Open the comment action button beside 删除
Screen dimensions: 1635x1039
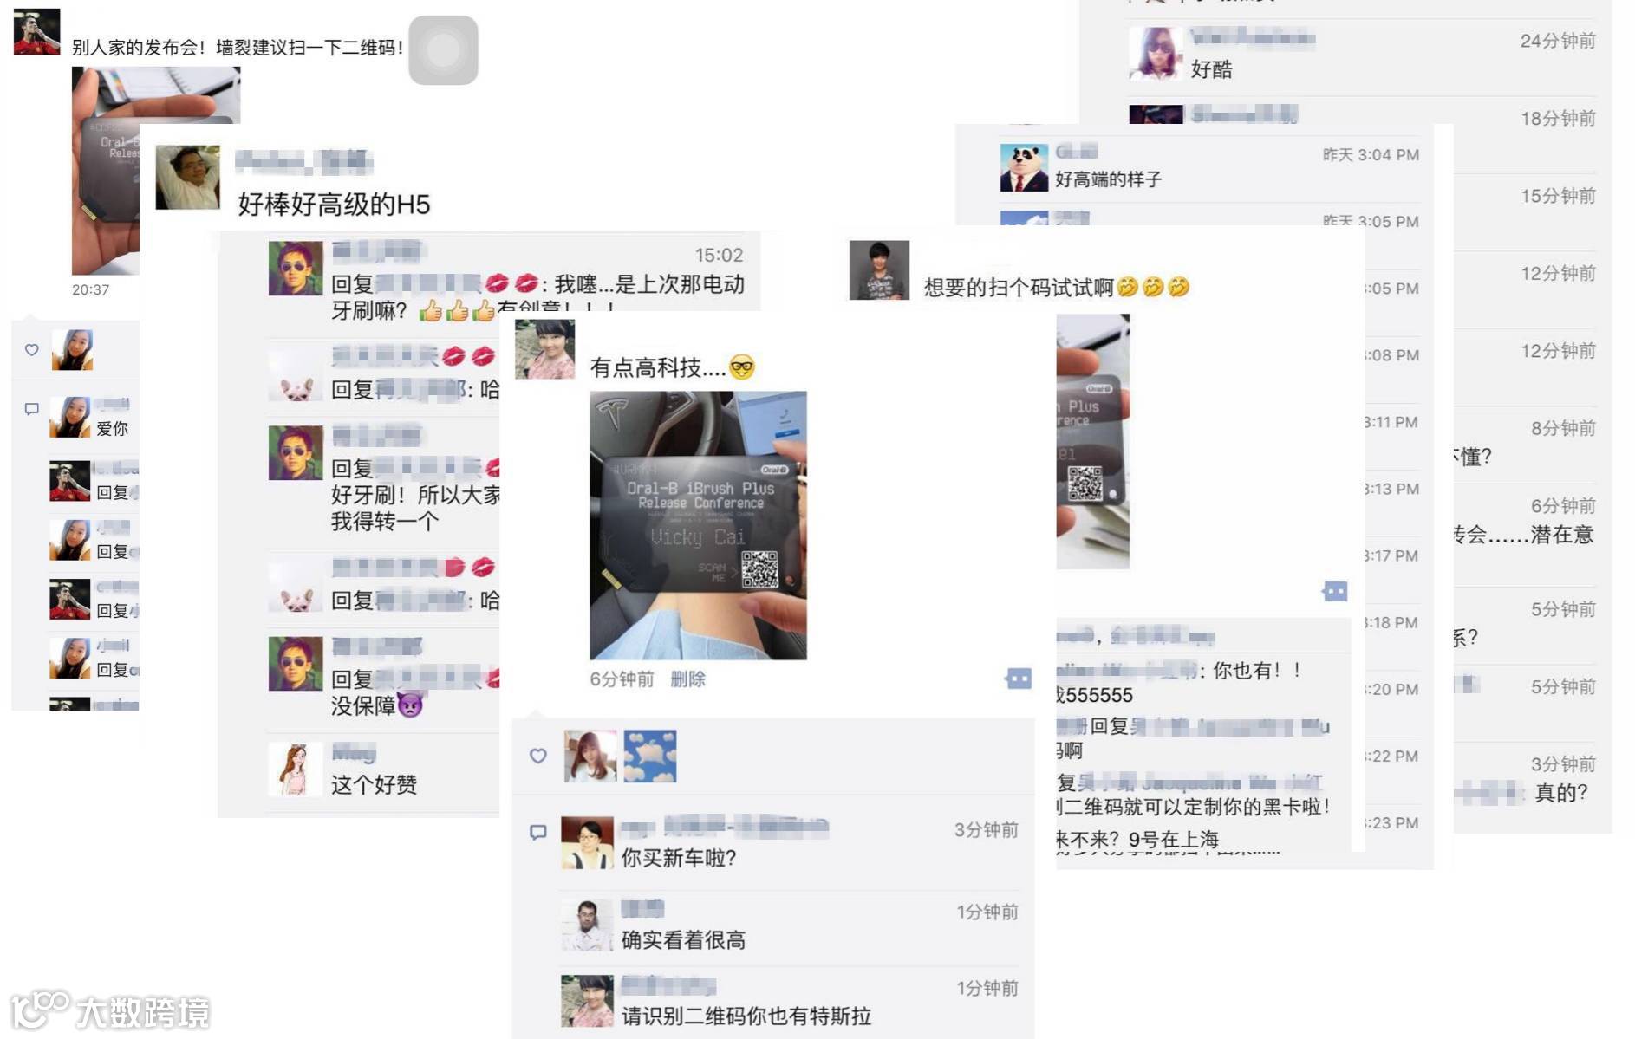1019,679
